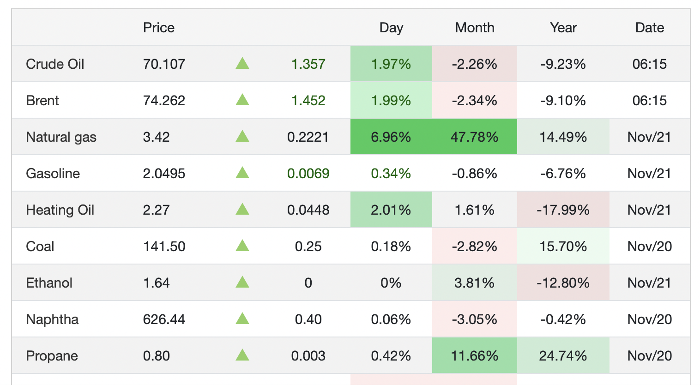The width and height of the screenshot is (700, 385).
Task: Click Naphtha monthly change -3.05%
Action: coord(475,319)
